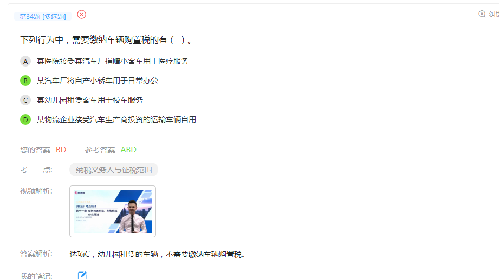Select option C circle
The height and width of the screenshot is (279, 499).
[25, 100]
